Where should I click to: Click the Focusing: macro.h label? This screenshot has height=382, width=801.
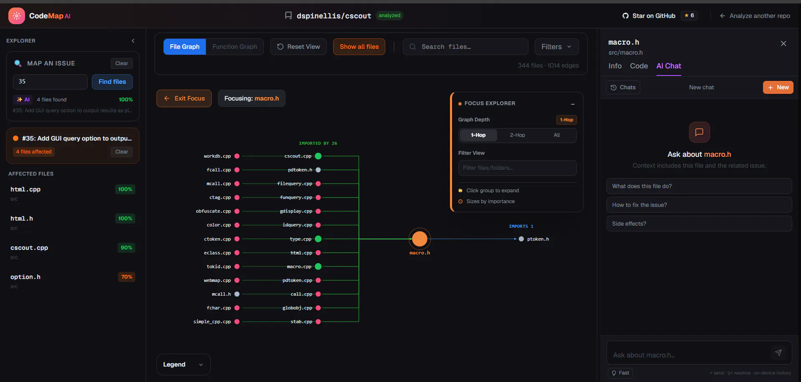tap(252, 98)
